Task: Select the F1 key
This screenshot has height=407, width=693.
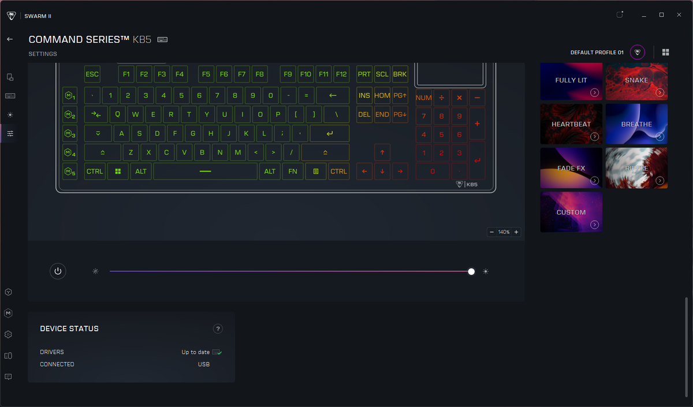Action: pos(126,74)
